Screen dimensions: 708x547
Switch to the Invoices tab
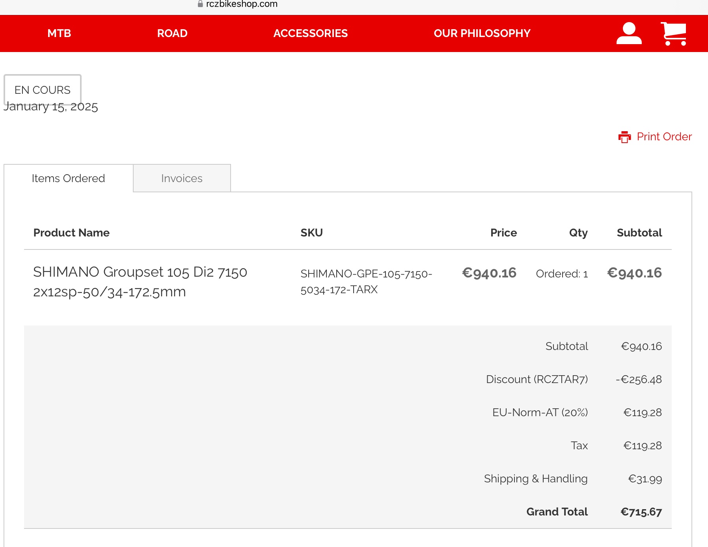[182, 179]
